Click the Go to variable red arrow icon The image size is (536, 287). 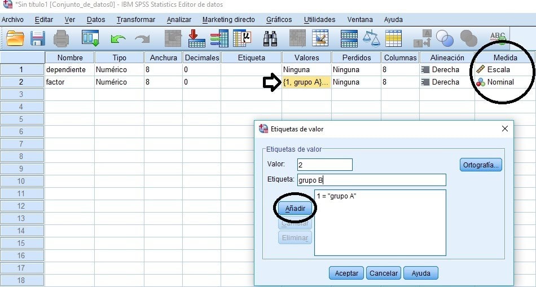(x=196, y=38)
